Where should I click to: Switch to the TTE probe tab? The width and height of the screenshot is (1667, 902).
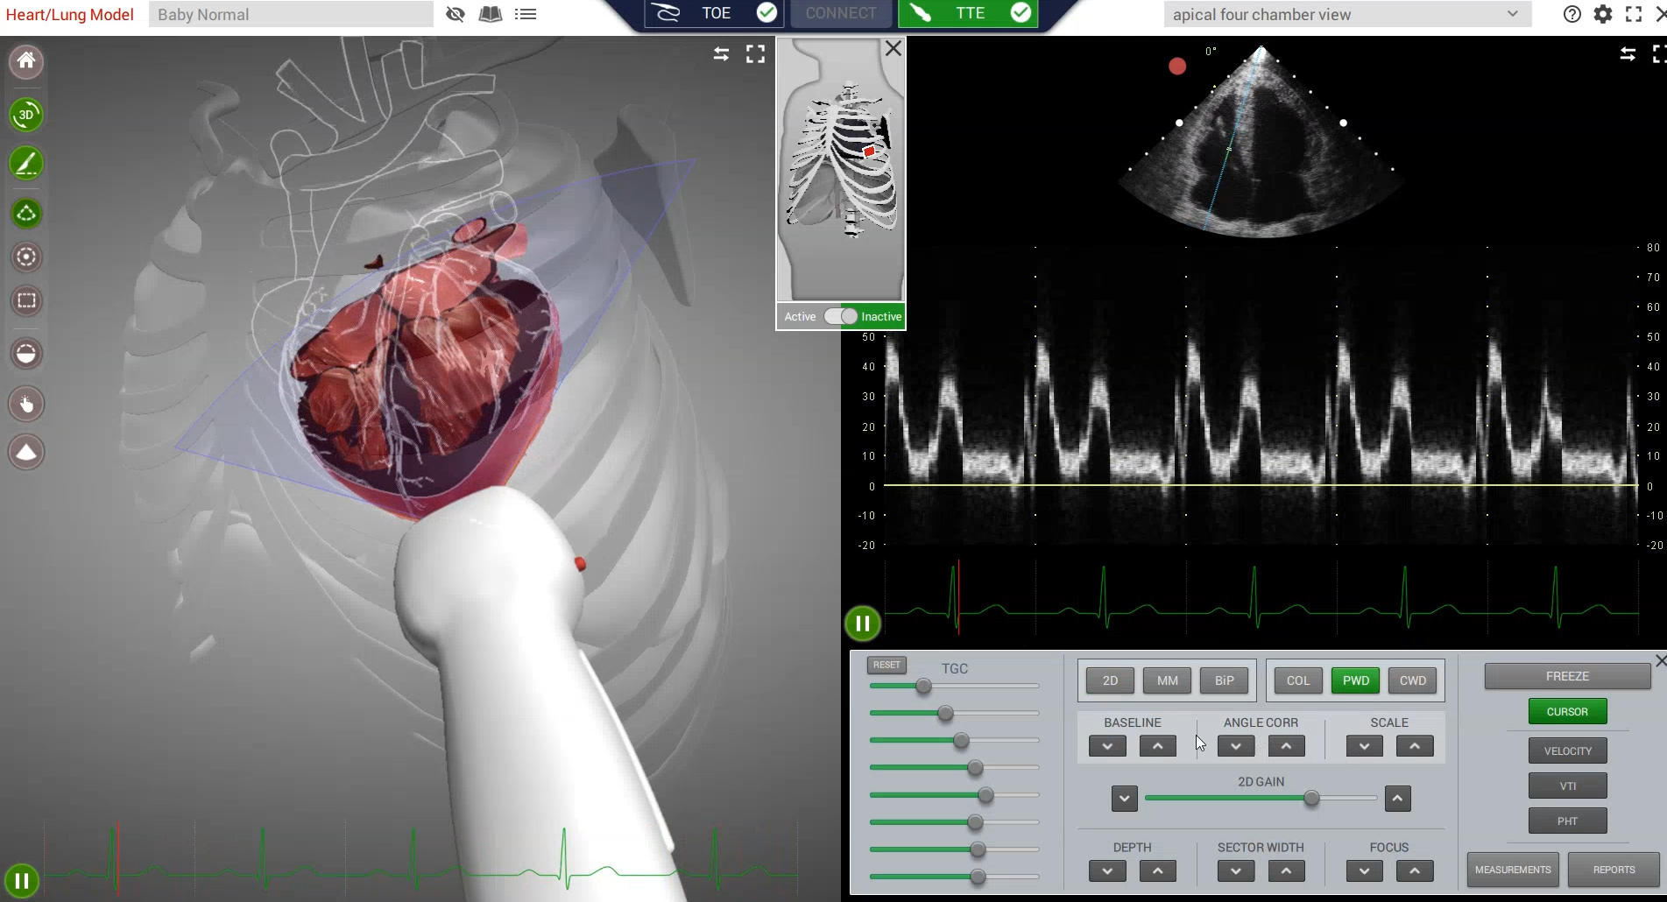(968, 13)
